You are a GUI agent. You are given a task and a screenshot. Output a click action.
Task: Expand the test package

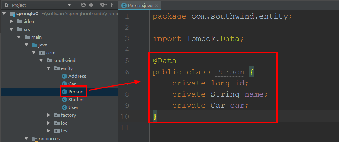click(49, 131)
